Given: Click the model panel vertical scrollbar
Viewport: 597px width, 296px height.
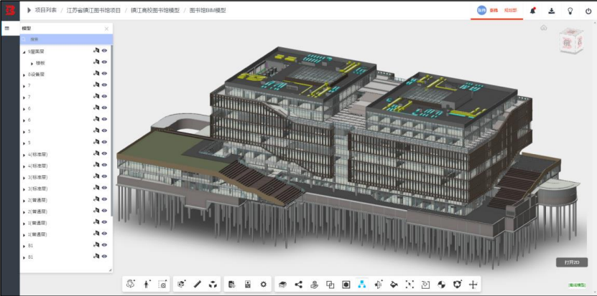Looking at the screenshot, I should click(x=111, y=131).
